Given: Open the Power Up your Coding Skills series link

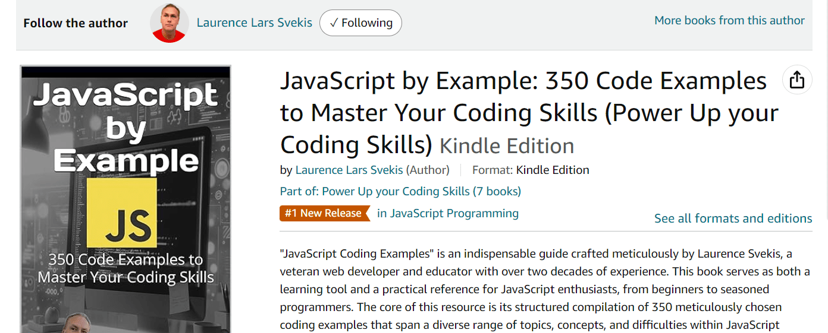Looking at the screenshot, I should 400,191.
